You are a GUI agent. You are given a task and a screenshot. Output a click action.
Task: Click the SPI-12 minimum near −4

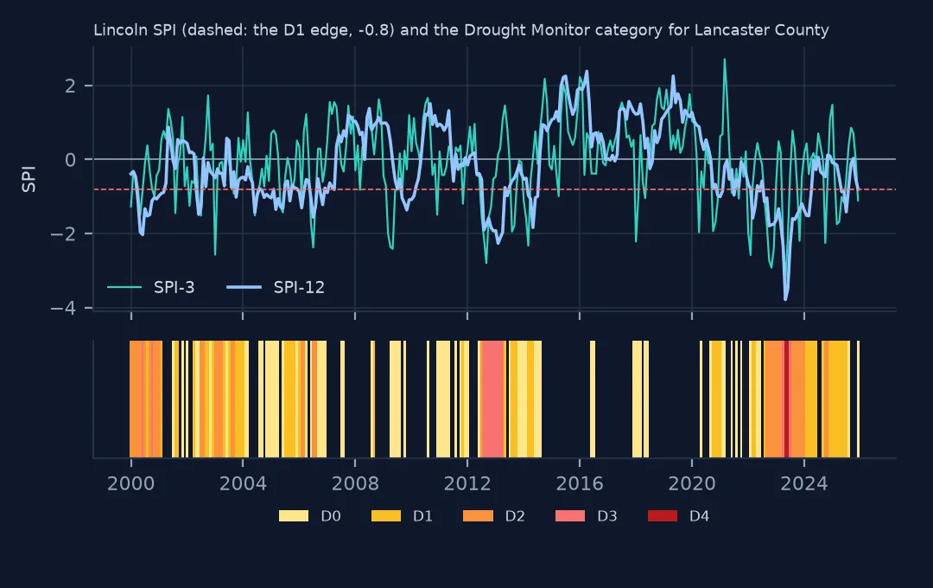coord(785,299)
